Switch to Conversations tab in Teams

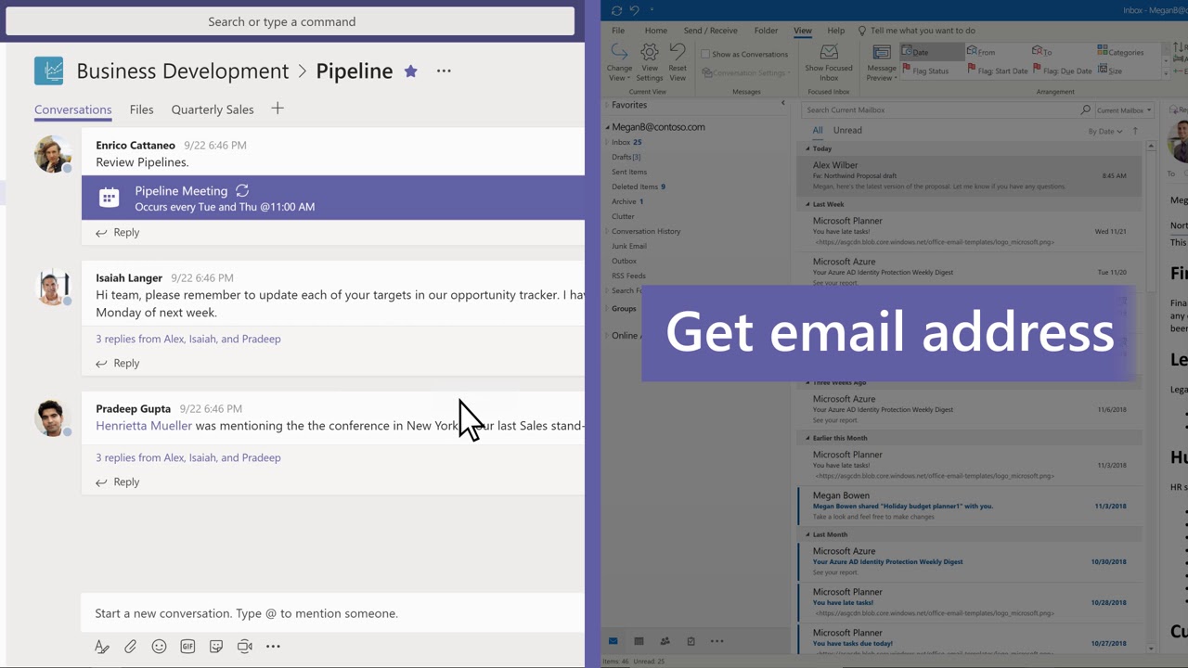tap(73, 109)
